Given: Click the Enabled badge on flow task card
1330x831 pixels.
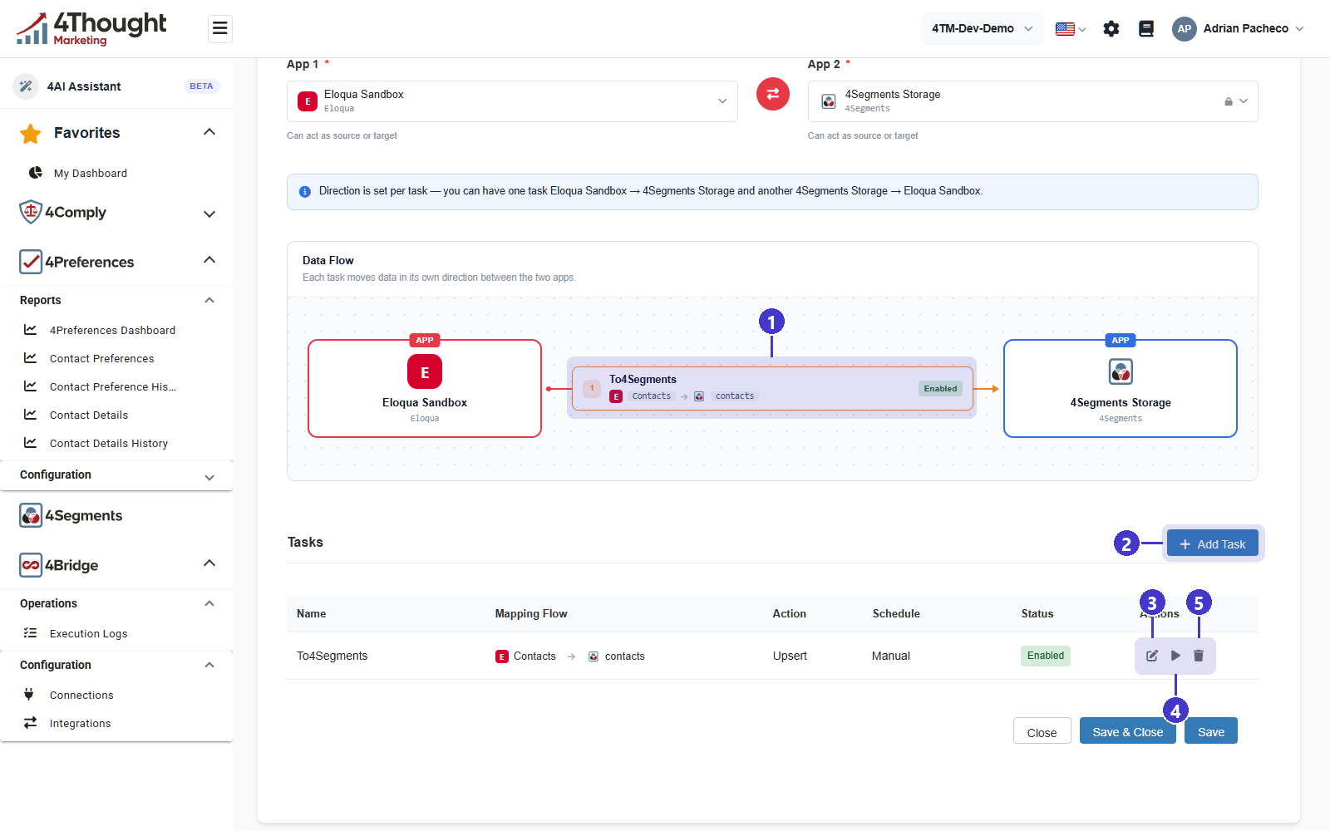Looking at the screenshot, I should (x=940, y=388).
